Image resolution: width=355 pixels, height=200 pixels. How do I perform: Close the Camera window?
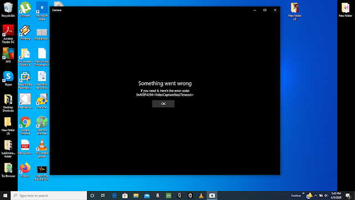(275, 10)
